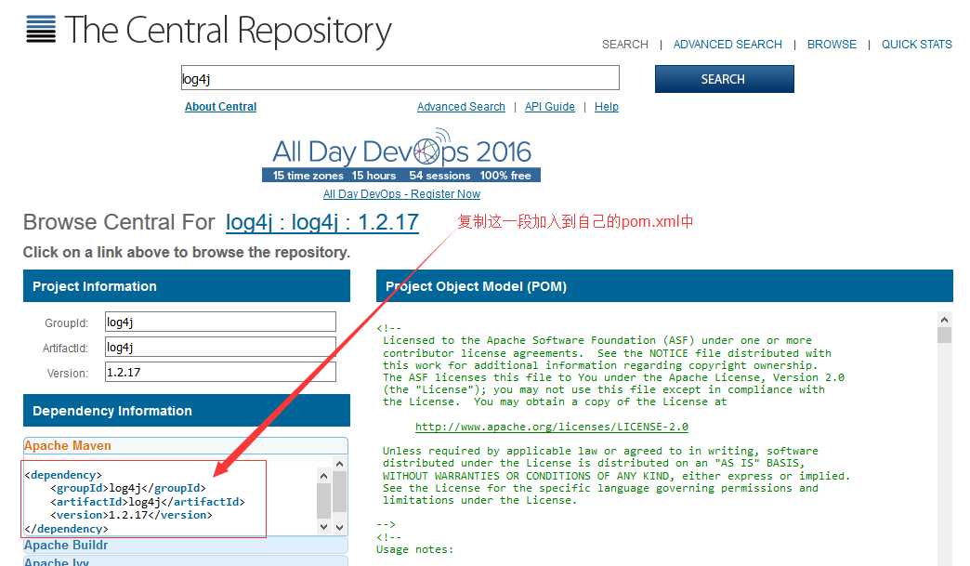
Task: Click inner snippet scrollbar up arrow
Action: click(x=323, y=476)
